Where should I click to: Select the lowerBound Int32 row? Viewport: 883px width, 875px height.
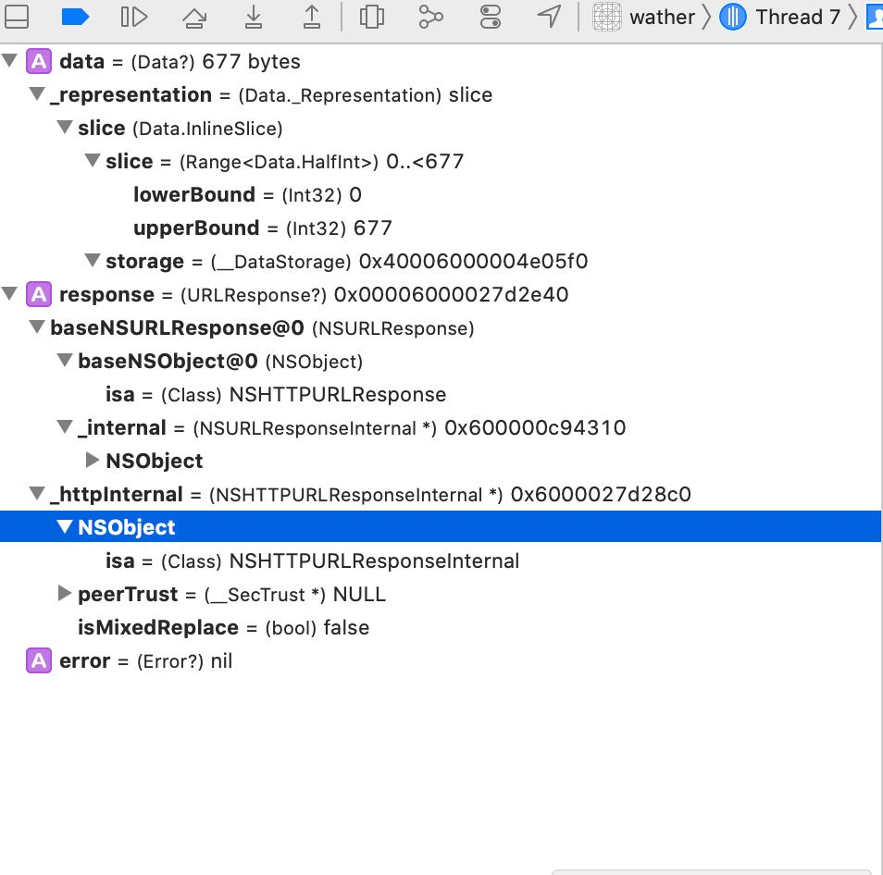tap(441, 194)
